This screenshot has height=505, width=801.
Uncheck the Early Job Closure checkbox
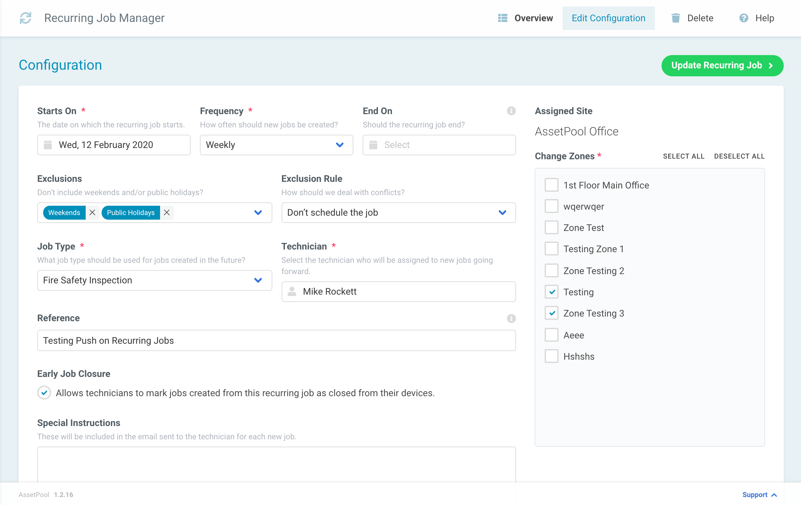point(44,393)
